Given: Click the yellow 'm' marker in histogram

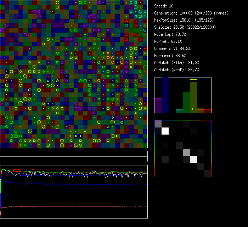Looking at the screenshot, I should 192,109.
